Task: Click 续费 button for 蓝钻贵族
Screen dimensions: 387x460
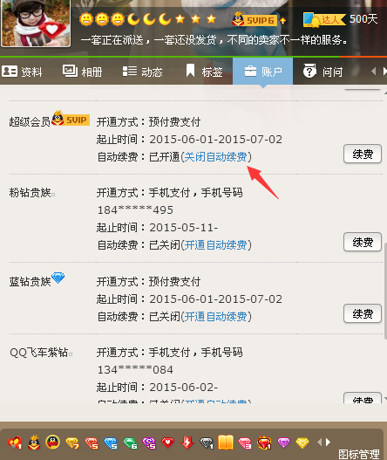Action: pos(363,313)
